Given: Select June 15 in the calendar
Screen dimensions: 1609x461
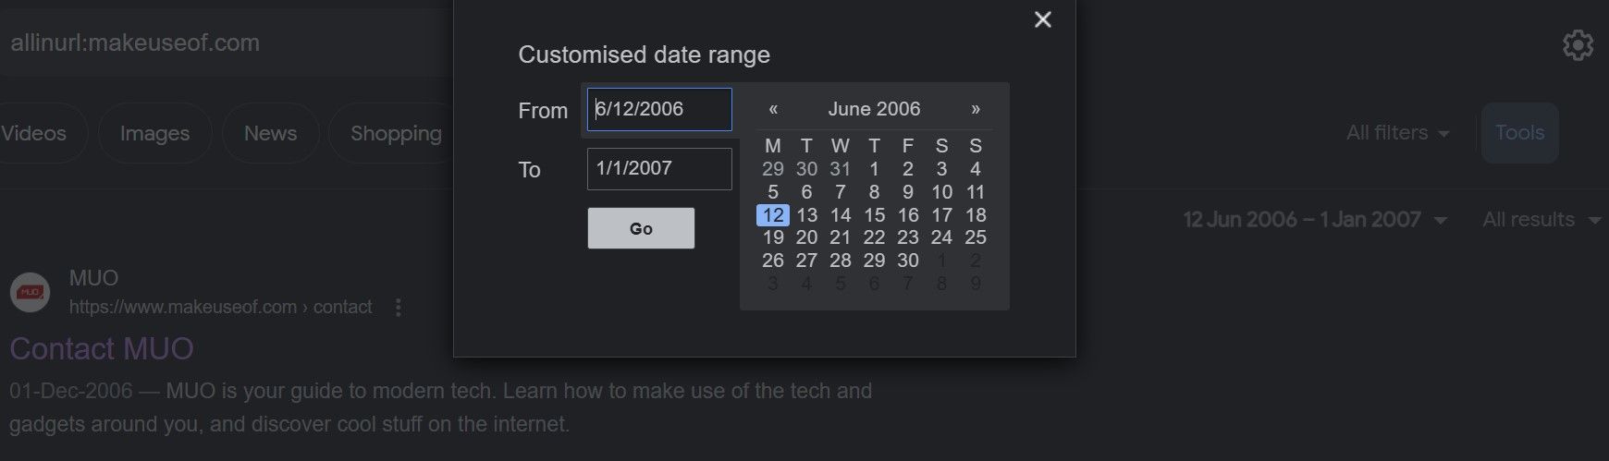Looking at the screenshot, I should 874,215.
